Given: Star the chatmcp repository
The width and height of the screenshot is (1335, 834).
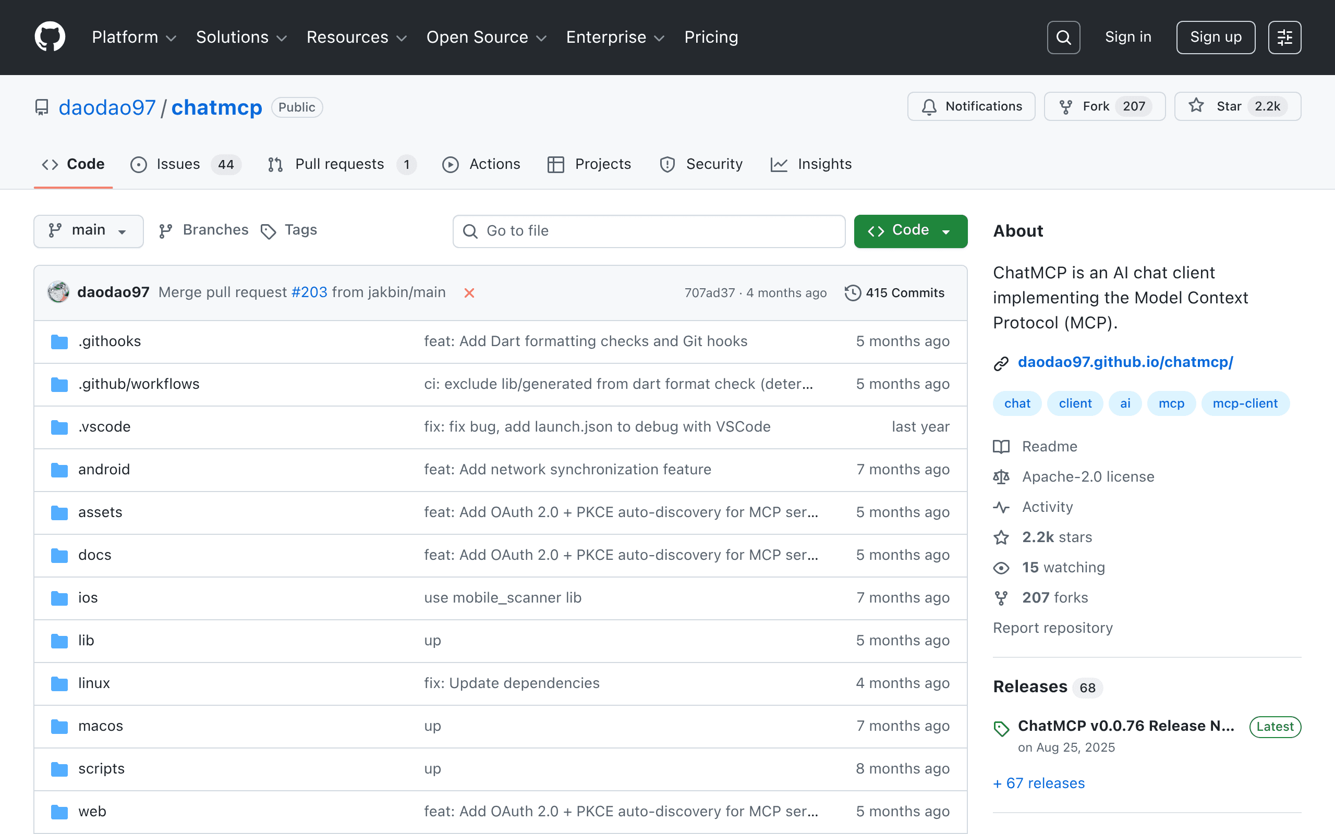Looking at the screenshot, I should point(1237,106).
